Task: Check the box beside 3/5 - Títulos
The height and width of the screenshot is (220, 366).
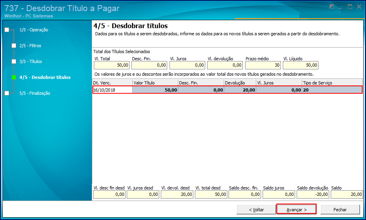Action: (x=14, y=62)
